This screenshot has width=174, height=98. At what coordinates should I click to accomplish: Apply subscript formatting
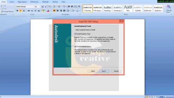tap(32, 11)
